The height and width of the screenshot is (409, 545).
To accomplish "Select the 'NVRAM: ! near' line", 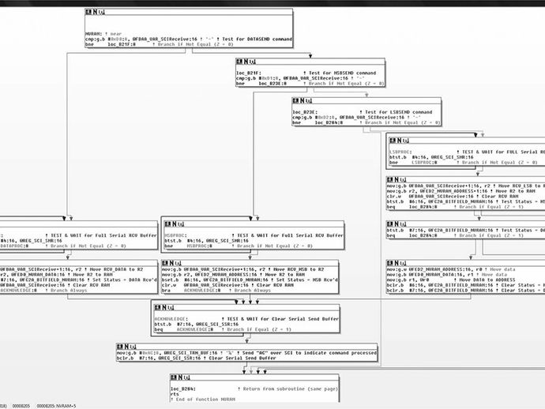I will [103, 34].
